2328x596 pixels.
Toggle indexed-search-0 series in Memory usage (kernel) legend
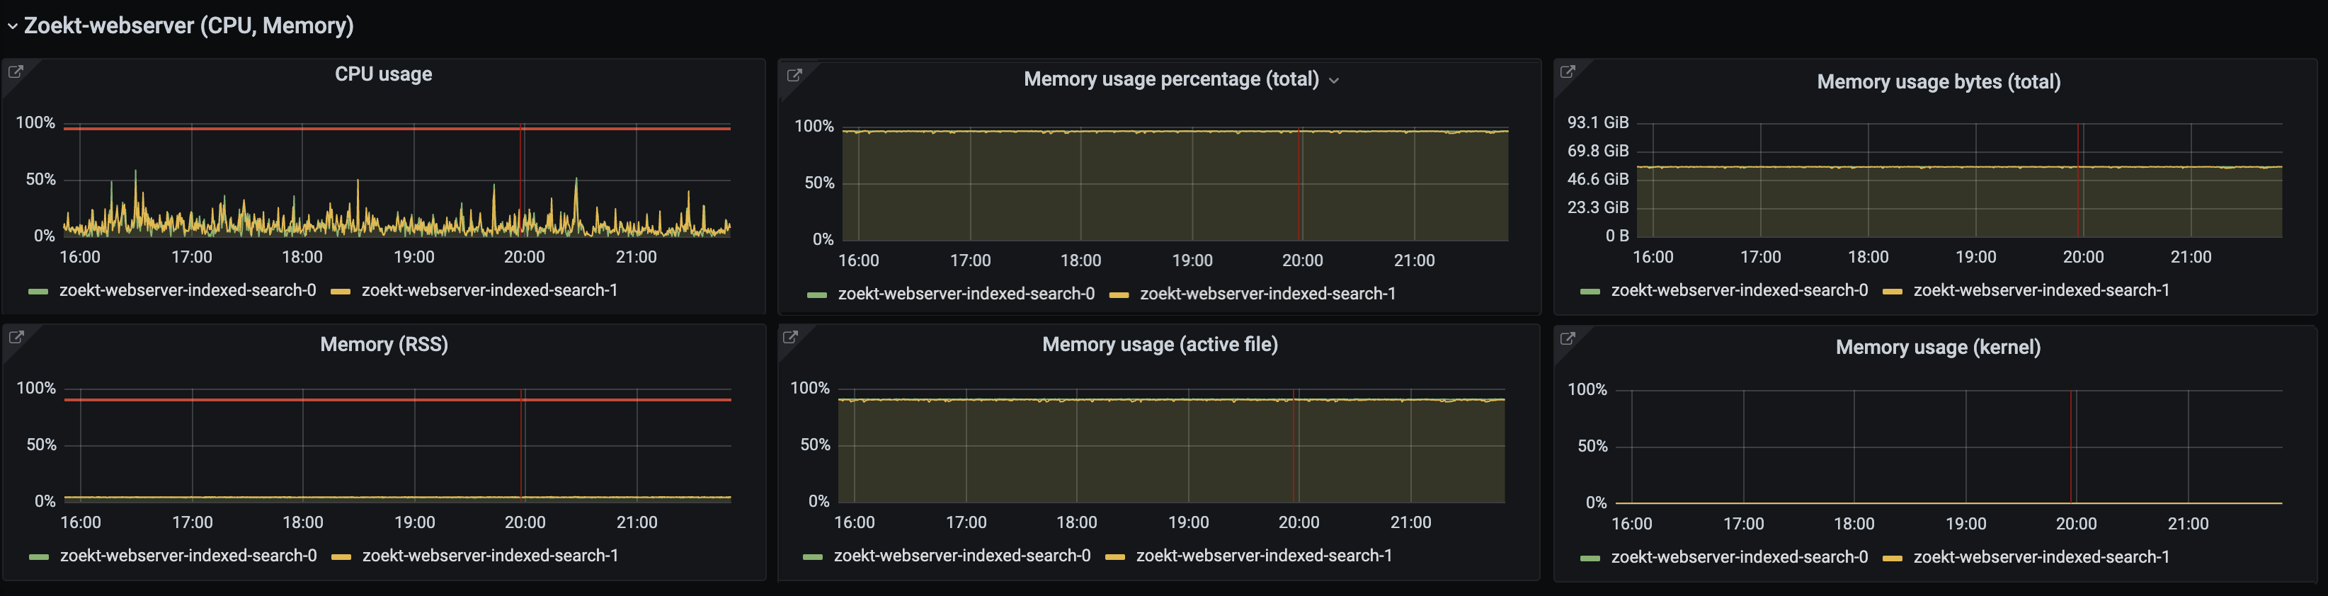click(1739, 557)
